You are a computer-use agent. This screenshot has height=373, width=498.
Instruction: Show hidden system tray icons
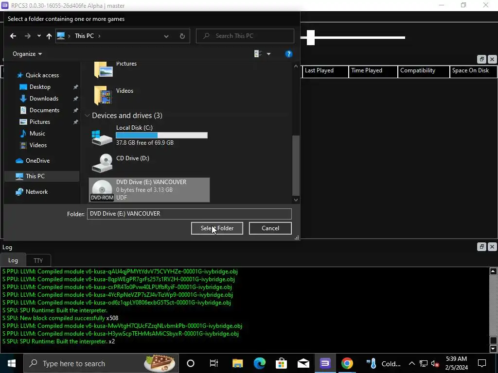(411, 363)
